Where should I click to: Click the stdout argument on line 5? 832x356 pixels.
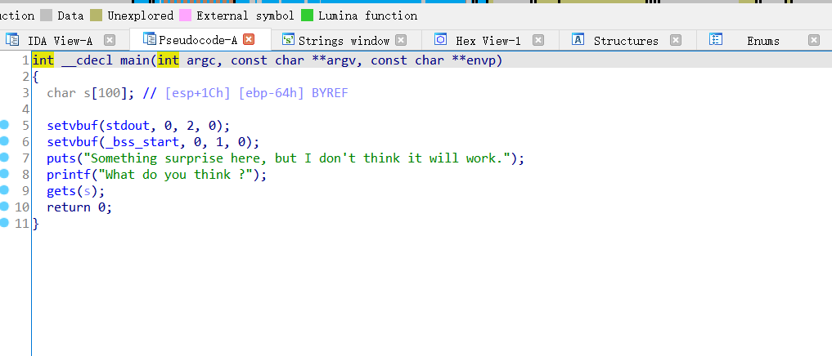click(128, 126)
